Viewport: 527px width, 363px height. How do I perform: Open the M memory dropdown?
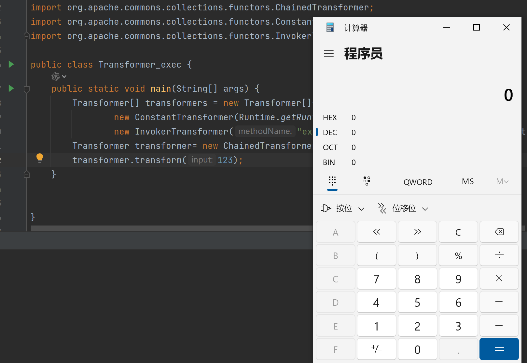(x=502, y=182)
